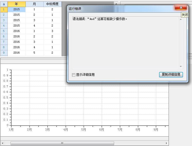Click the 5月 axis label on chart
Image resolution: width=192 pixels, height=146 pixels.
84,129
